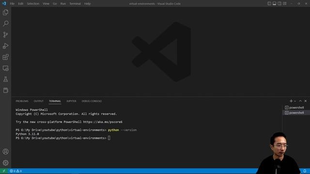310x174 pixels.
Task: Open the Run and Debug view
Action: [5, 46]
